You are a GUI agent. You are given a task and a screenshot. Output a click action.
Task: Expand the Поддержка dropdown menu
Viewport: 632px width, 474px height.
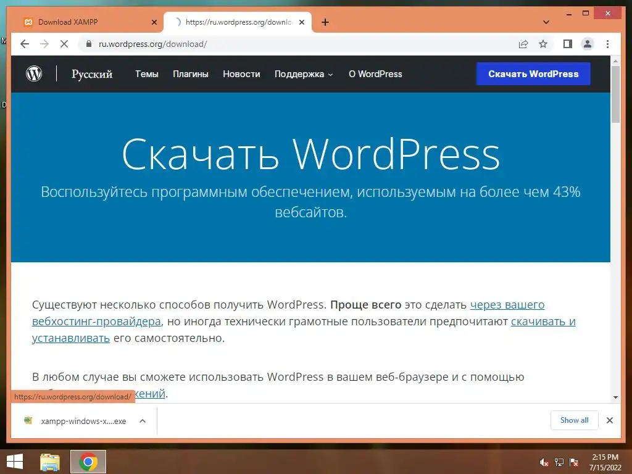pyautogui.click(x=304, y=74)
